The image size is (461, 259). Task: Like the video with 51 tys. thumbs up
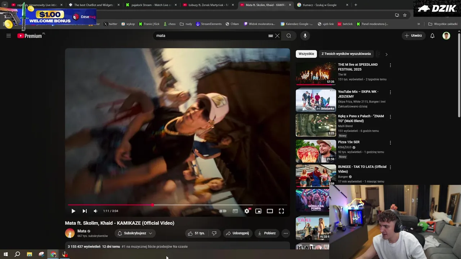(x=196, y=233)
